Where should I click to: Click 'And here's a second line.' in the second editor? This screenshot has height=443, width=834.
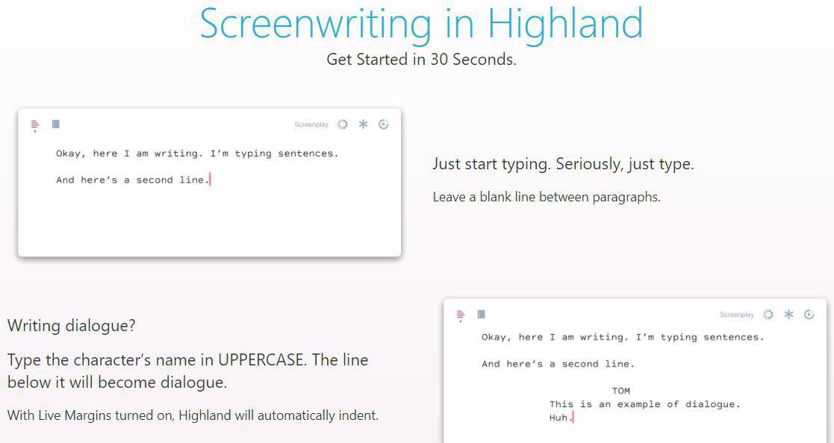point(558,364)
